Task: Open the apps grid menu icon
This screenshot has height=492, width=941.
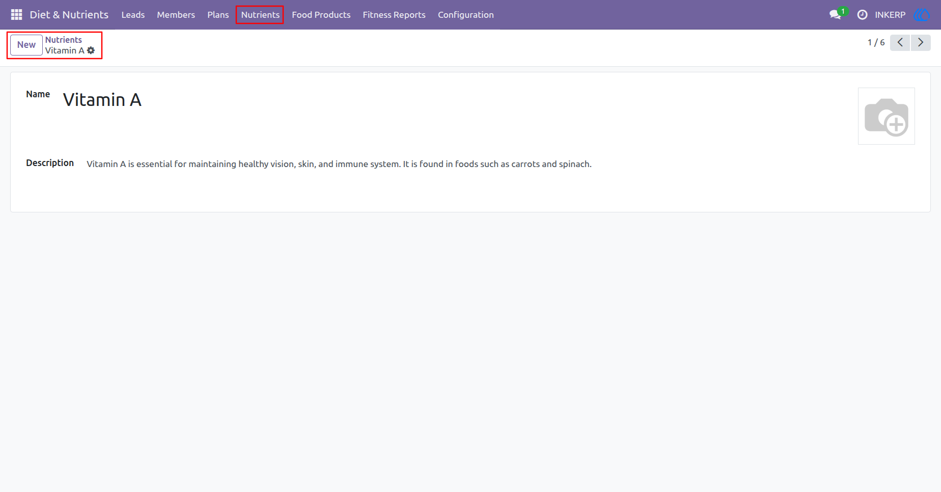Action: (16, 15)
